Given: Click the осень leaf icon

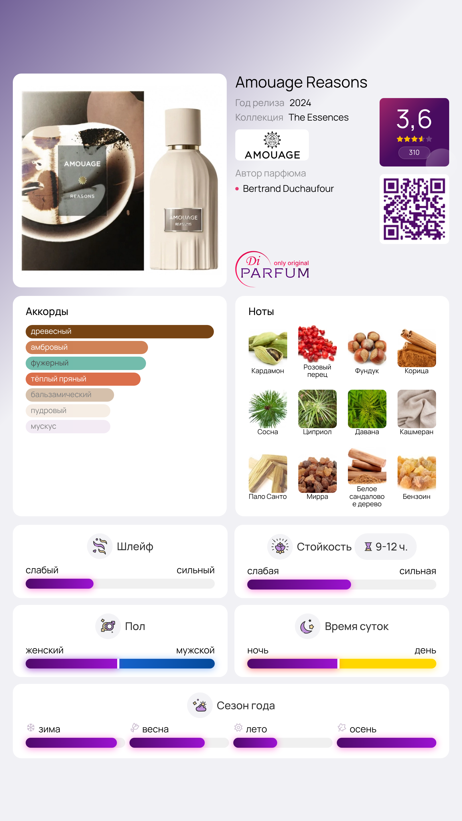Looking at the screenshot, I should (342, 727).
